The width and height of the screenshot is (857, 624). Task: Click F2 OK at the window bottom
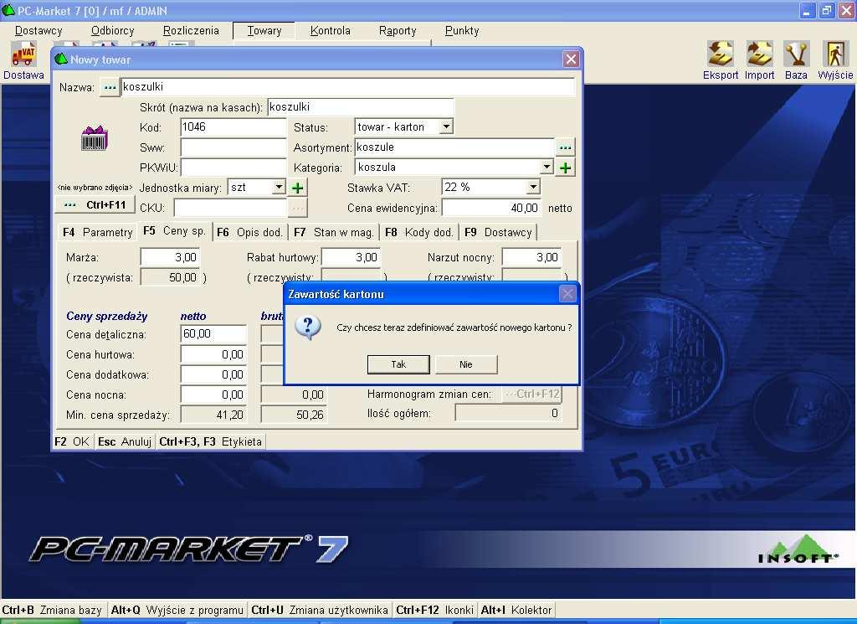click(72, 441)
